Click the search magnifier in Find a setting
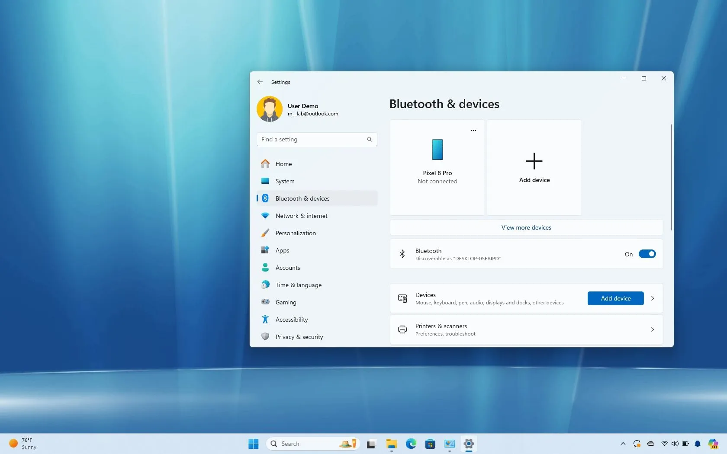727x454 pixels. 370,139
